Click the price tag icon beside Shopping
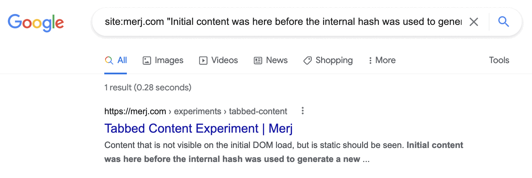Viewport: 532px width, 178px height. [x=307, y=61]
